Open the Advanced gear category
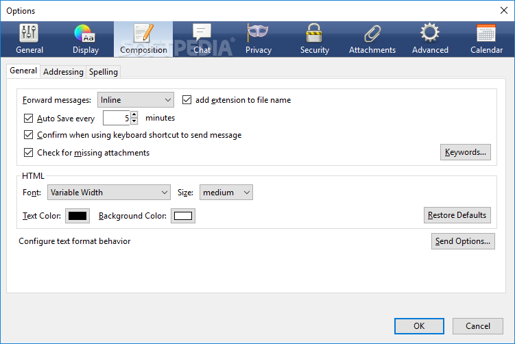The height and width of the screenshot is (344, 515). point(430,39)
